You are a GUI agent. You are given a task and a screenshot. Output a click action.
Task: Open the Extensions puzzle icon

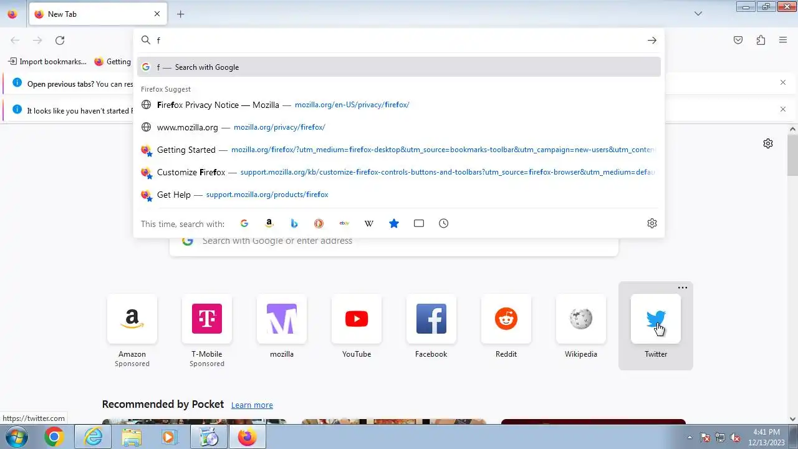point(761,41)
